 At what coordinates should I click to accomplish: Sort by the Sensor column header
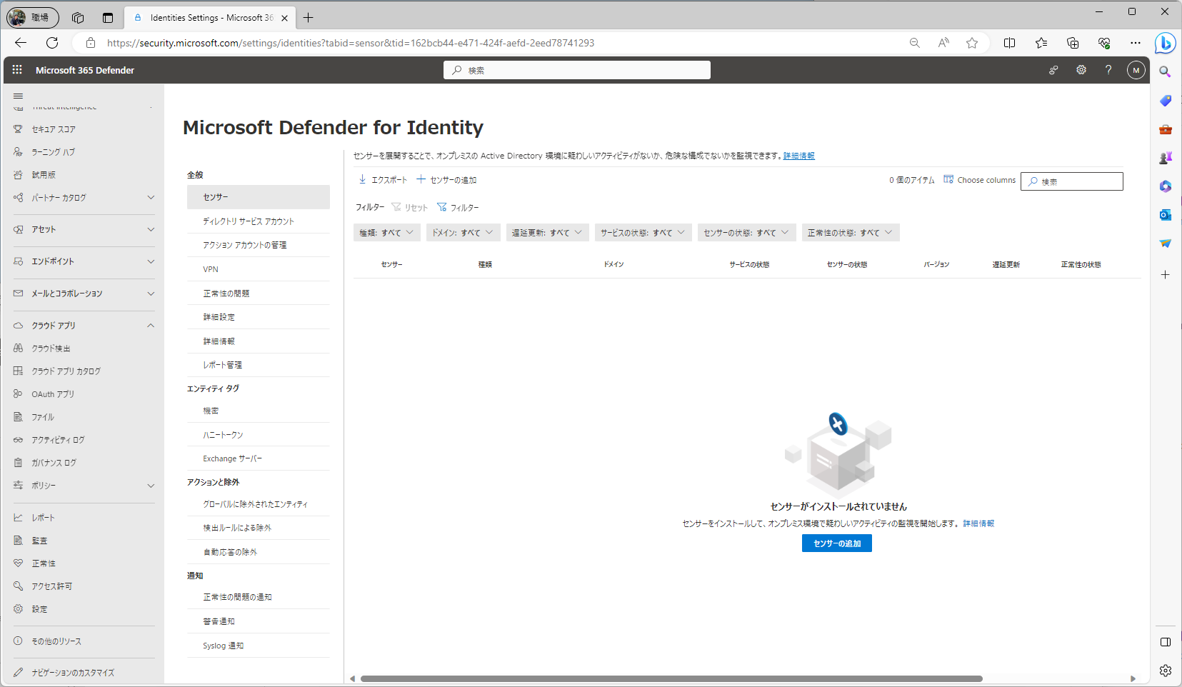(x=391, y=264)
